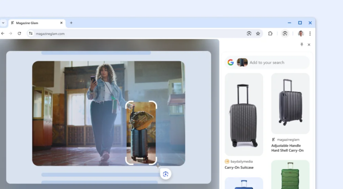Open 'Adjustable Handle Hard Shell Carry-On' title
Viewport: 343px width, 189px height.
point(287,148)
